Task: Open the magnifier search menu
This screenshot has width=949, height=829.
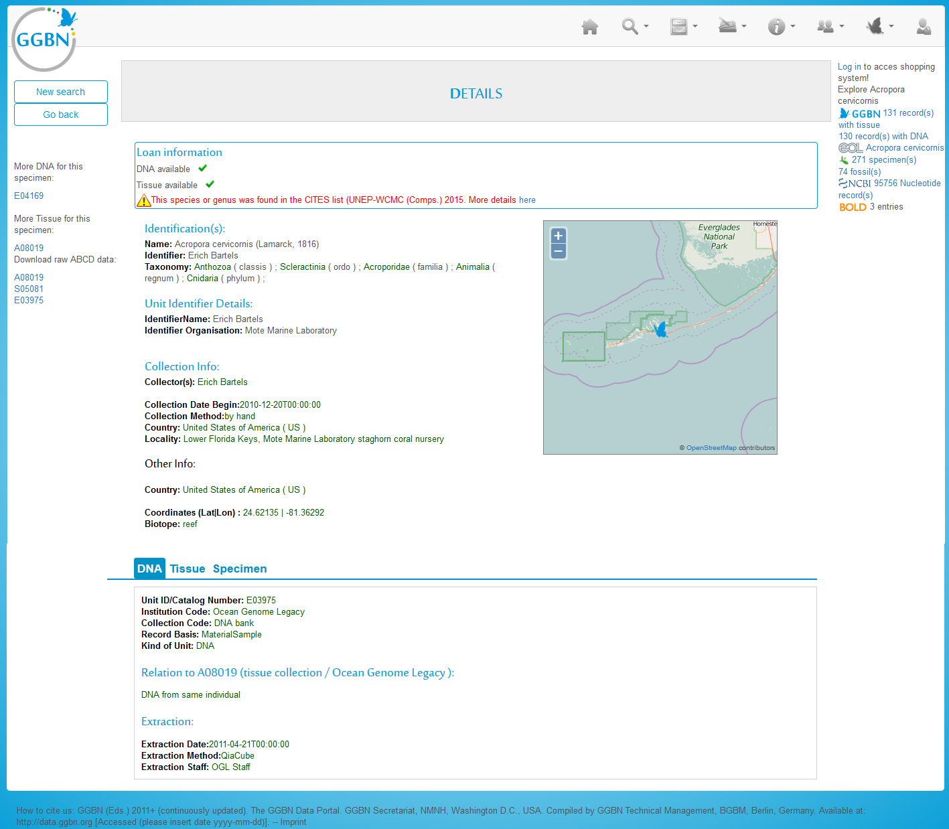Action: pyautogui.click(x=630, y=27)
